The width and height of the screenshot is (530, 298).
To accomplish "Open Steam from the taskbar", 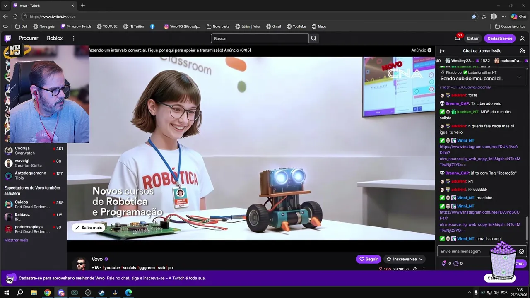I will coord(101,293).
